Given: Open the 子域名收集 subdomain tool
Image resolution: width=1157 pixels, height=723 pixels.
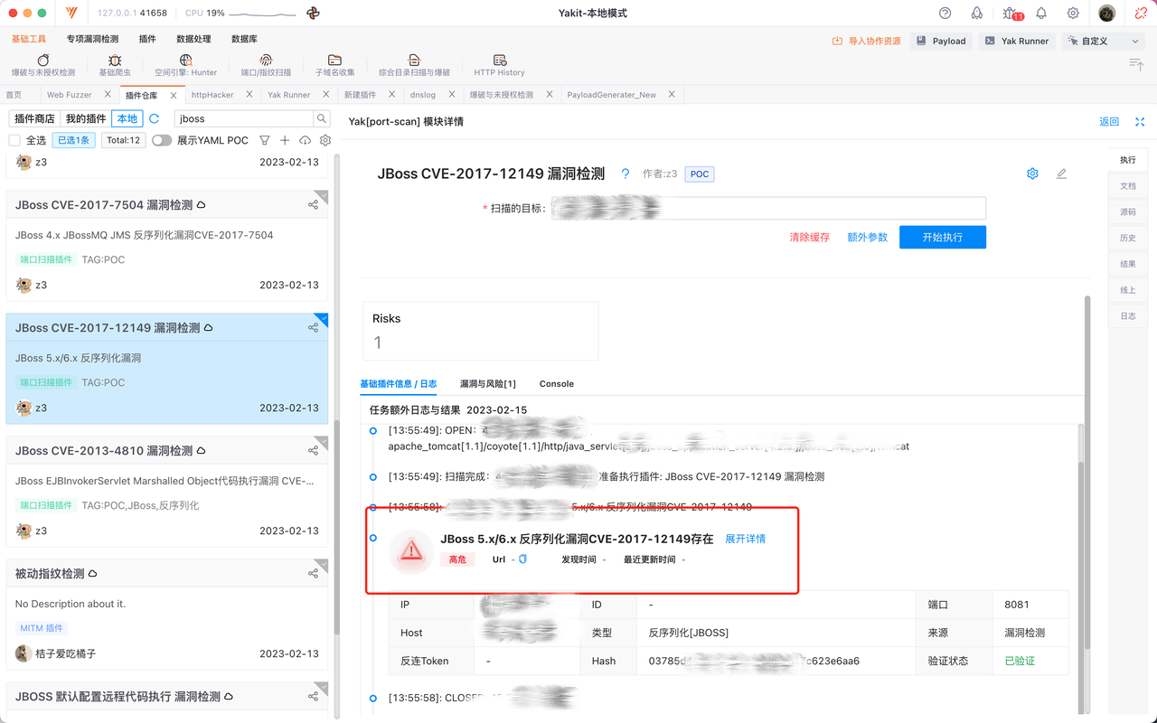Looking at the screenshot, I should 334,66.
